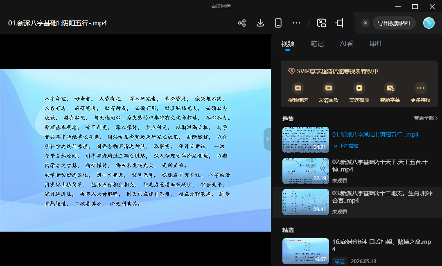Open the three-dot more options menu

click(296, 23)
